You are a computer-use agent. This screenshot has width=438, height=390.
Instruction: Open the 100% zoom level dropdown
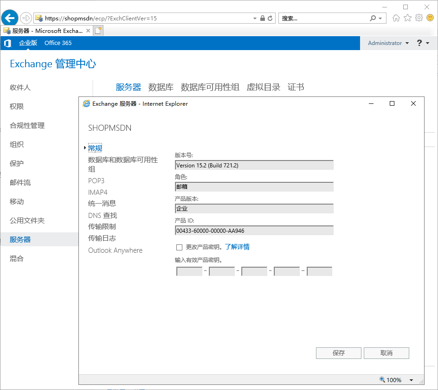coord(411,380)
